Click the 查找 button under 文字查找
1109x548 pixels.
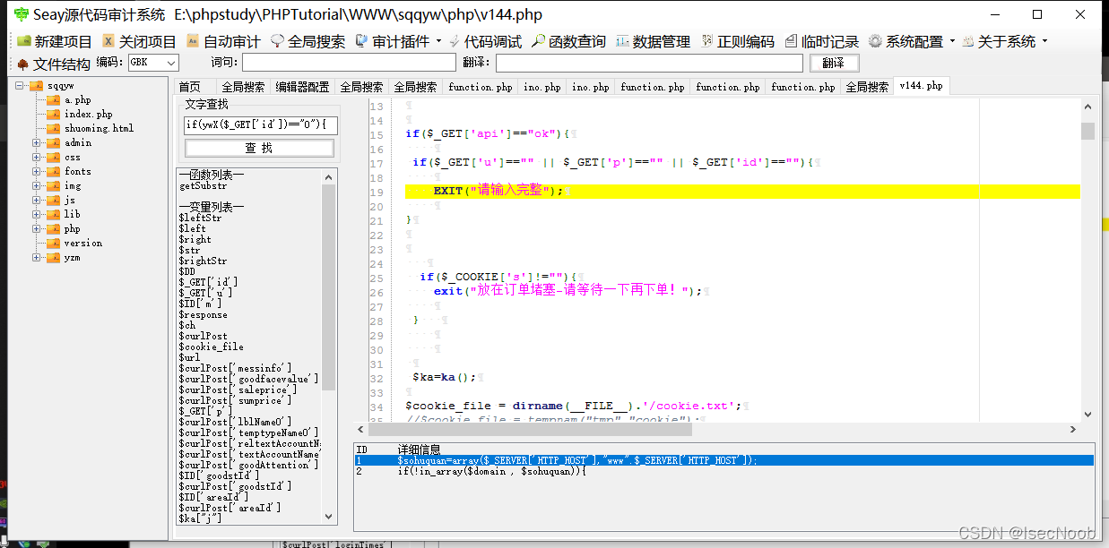pos(259,148)
